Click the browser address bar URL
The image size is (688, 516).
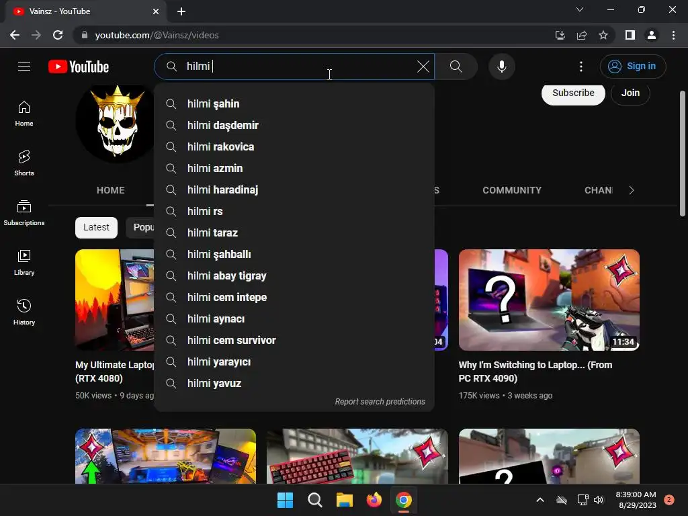(157, 35)
